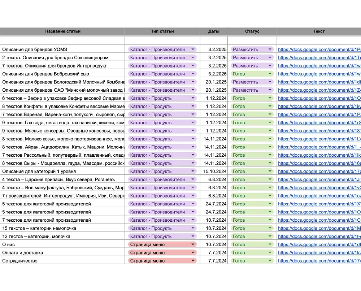Open "Готов" status dropdown for Бобровский сыр row
Screen dimensions: 361x291
pyautogui.click(x=270, y=74)
